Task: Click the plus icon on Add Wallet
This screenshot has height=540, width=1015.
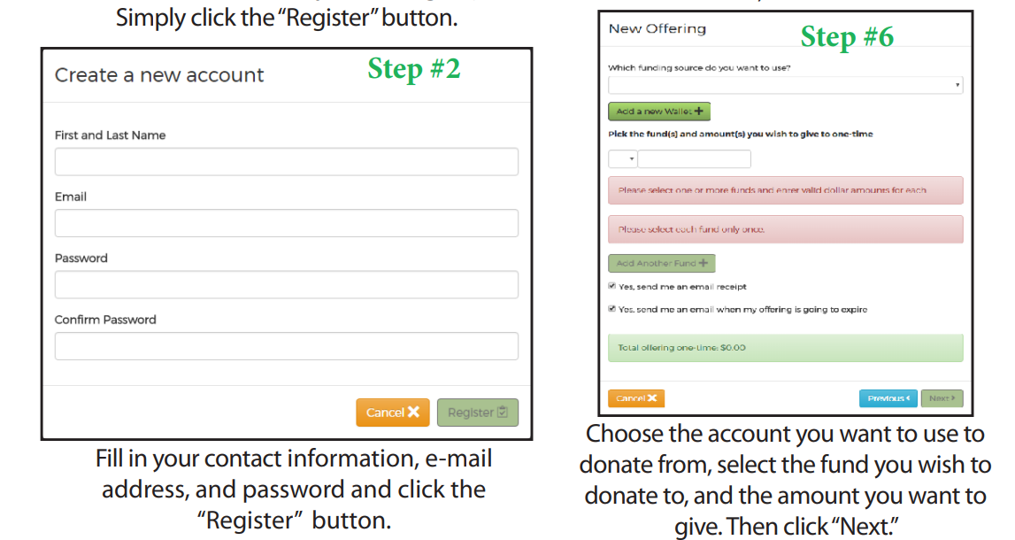Action: click(x=698, y=112)
